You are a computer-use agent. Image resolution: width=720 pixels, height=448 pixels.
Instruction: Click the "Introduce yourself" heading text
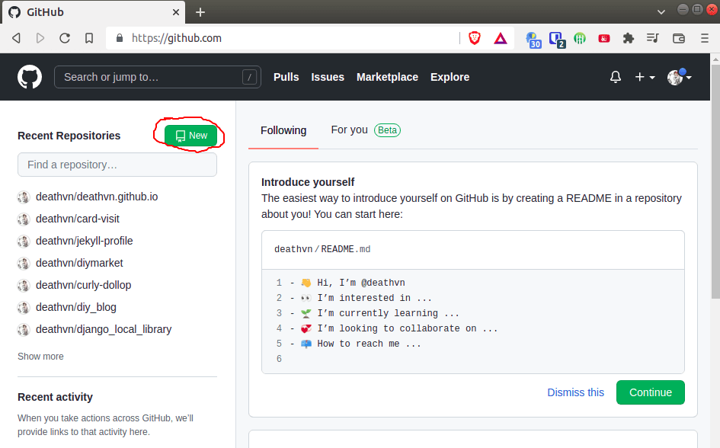click(308, 182)
